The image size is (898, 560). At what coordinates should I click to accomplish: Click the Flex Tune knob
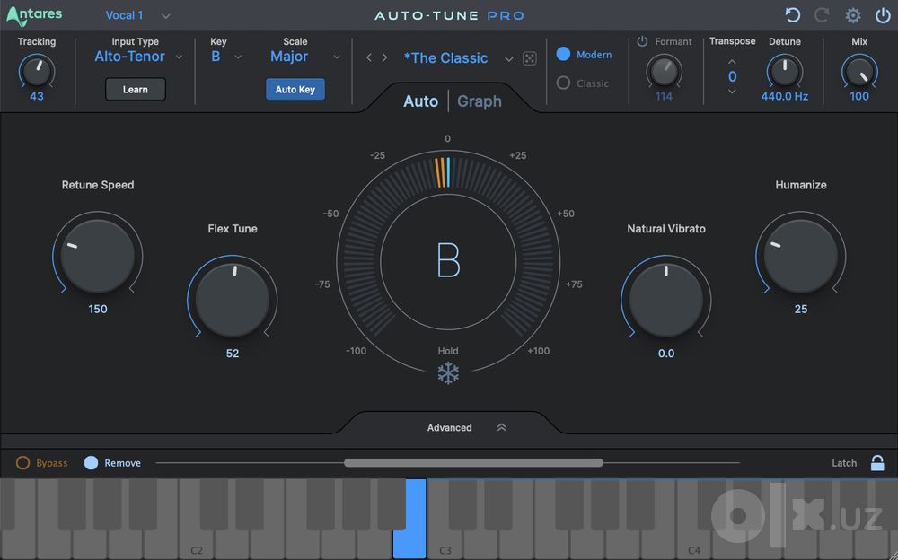(x=232, y=300)
